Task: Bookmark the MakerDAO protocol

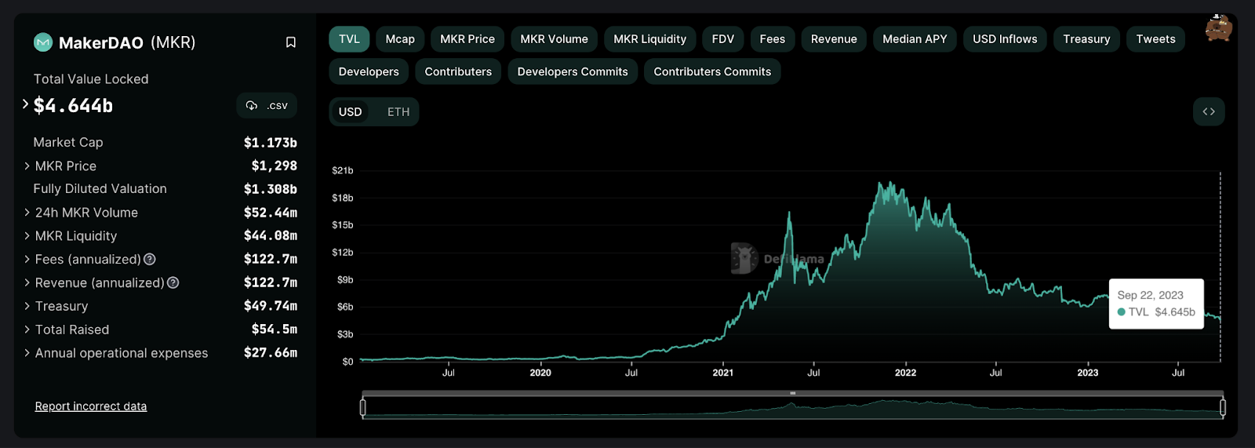Action: pyautogui.click(x=290, y=42)
